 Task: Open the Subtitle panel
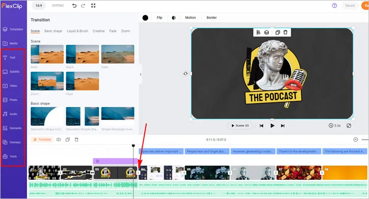[x=11, y=72]
